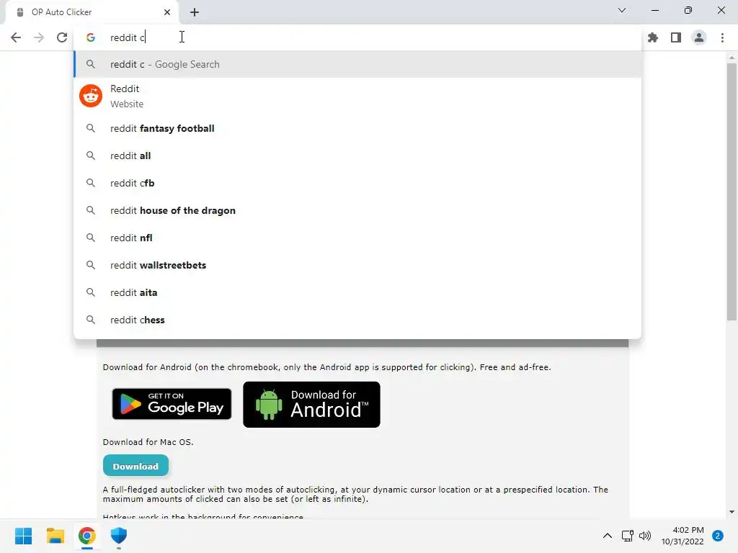Select suggestion 'reddit all'

click(x=357, y=156)
